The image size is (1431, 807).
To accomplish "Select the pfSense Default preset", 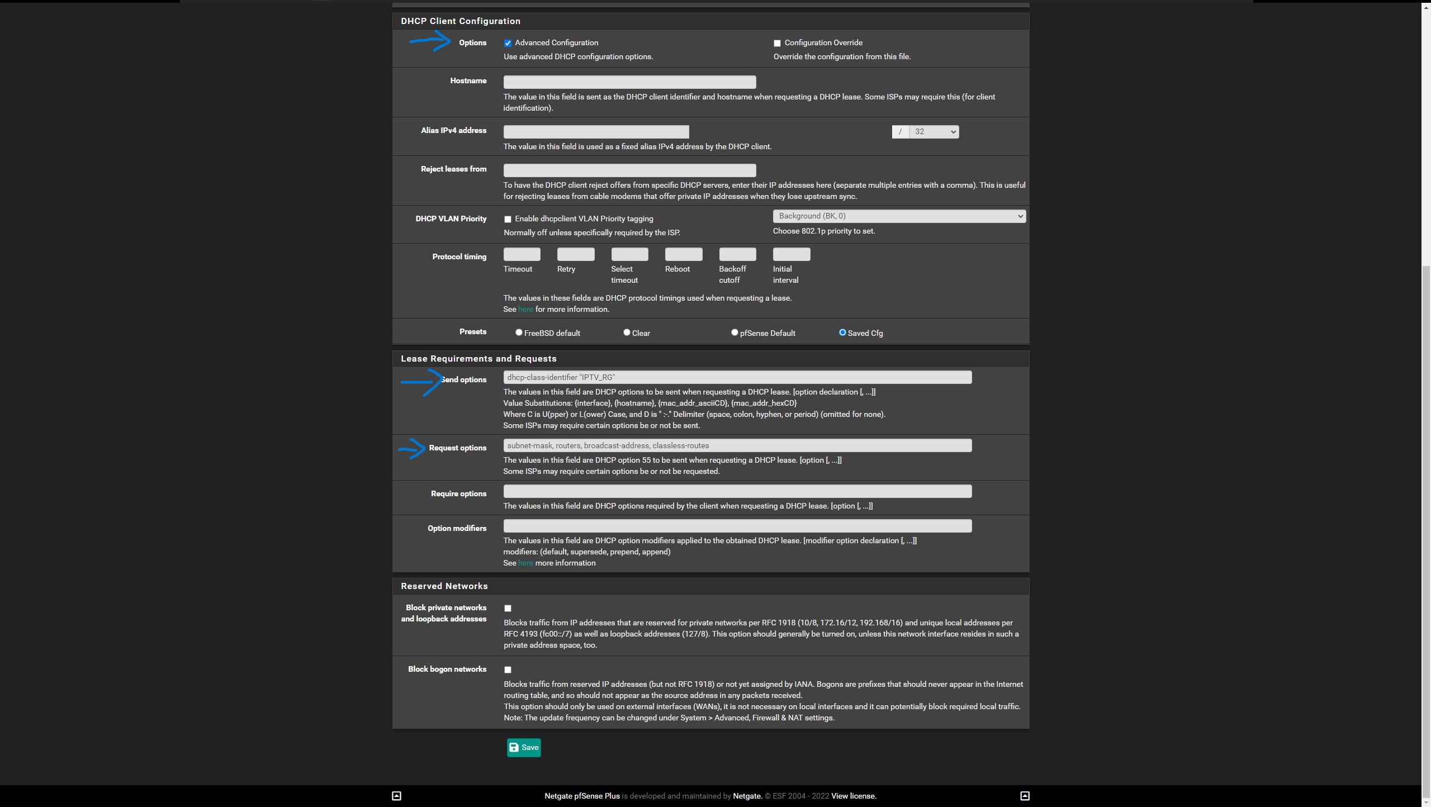I will click(735, 333).
